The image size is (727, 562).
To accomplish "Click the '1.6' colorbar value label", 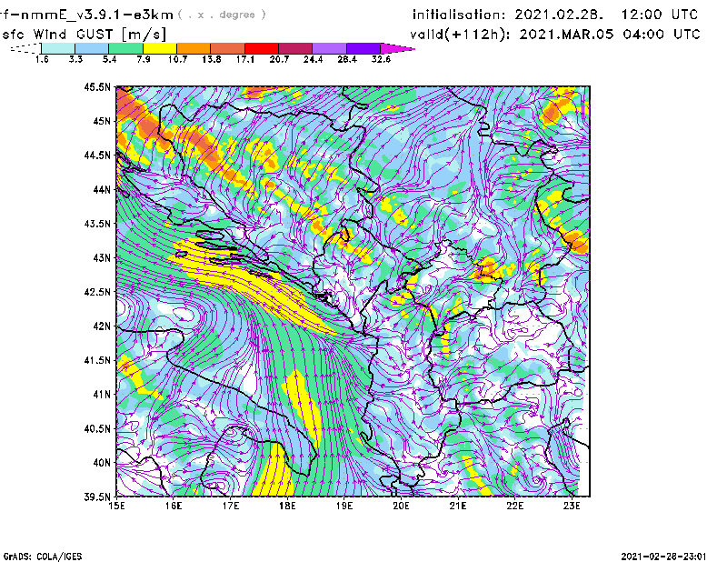I will (42, 59).
